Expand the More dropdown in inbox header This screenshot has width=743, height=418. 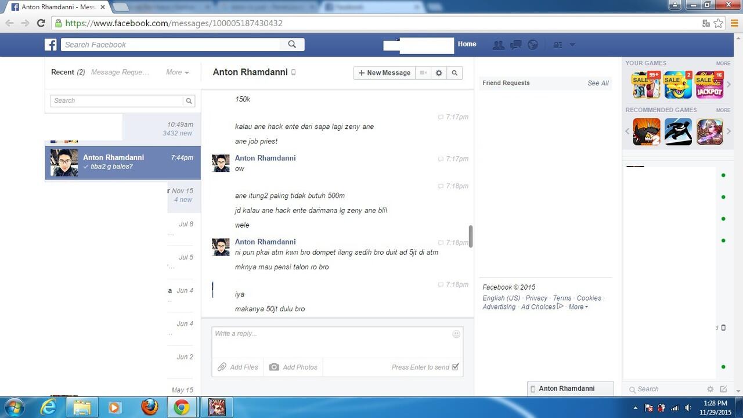[x=177, y=72]
